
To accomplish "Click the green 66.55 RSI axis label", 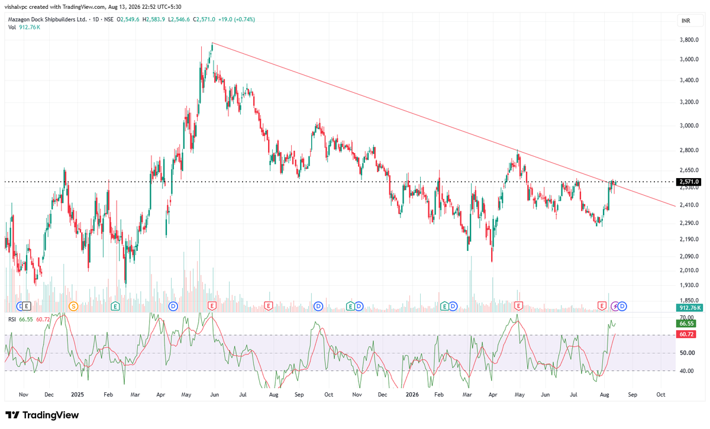I will [686, 324].
